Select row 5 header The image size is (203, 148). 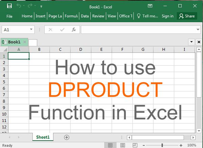click(x=4, y=82)
